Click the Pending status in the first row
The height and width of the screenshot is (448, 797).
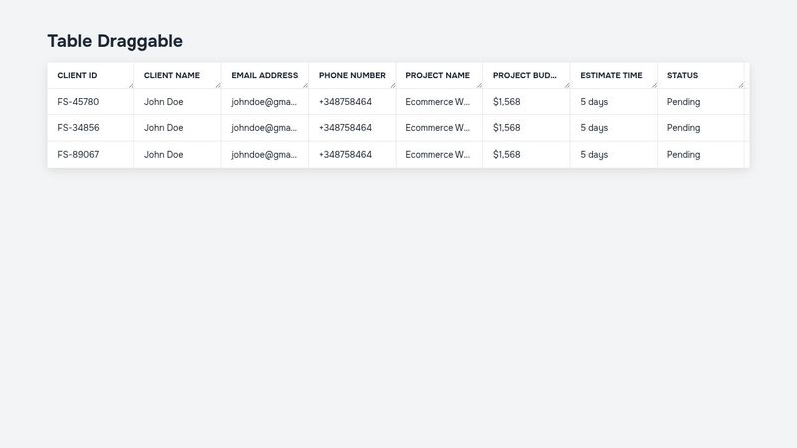point(683,102)
